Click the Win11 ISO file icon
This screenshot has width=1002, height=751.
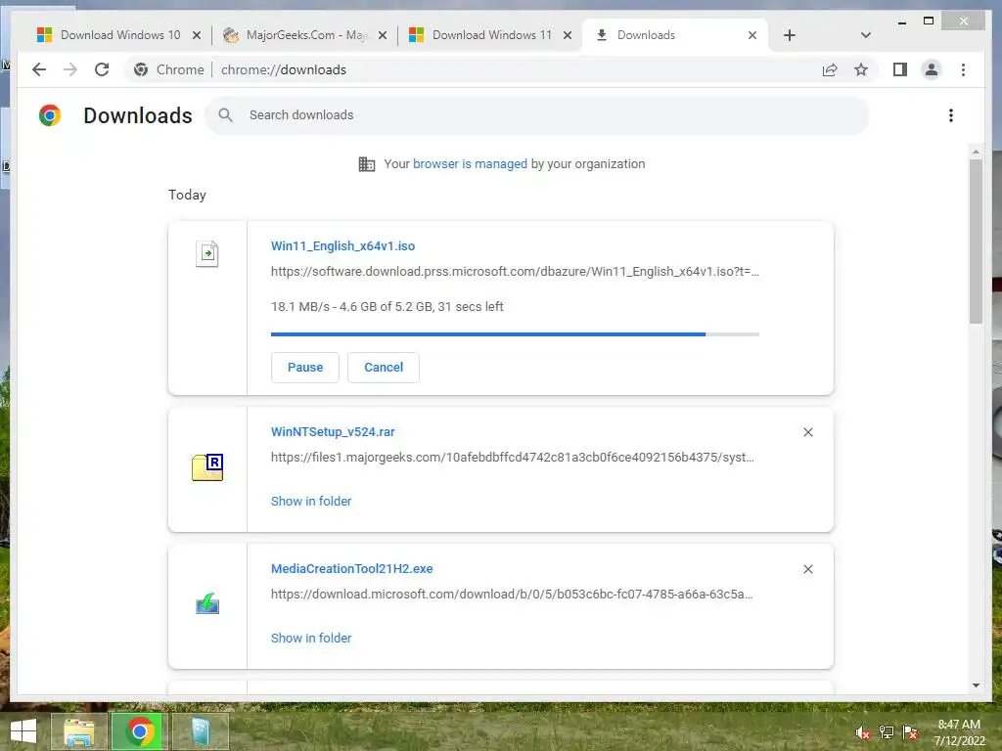pyautogui.click(x=207, y=253)
